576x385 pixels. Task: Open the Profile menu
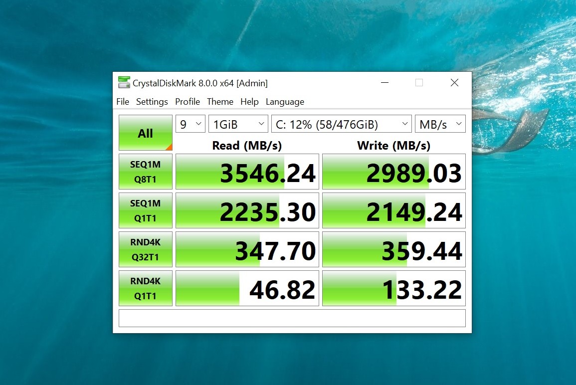coord(188,102)
